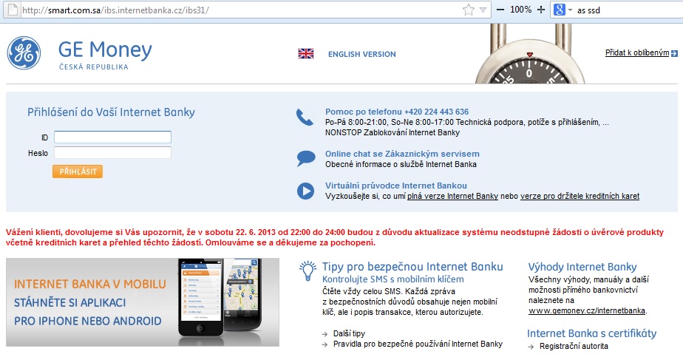This screenshot has height=357, width=683.
Task: Click the mobile app banner image
Action: 143,302
